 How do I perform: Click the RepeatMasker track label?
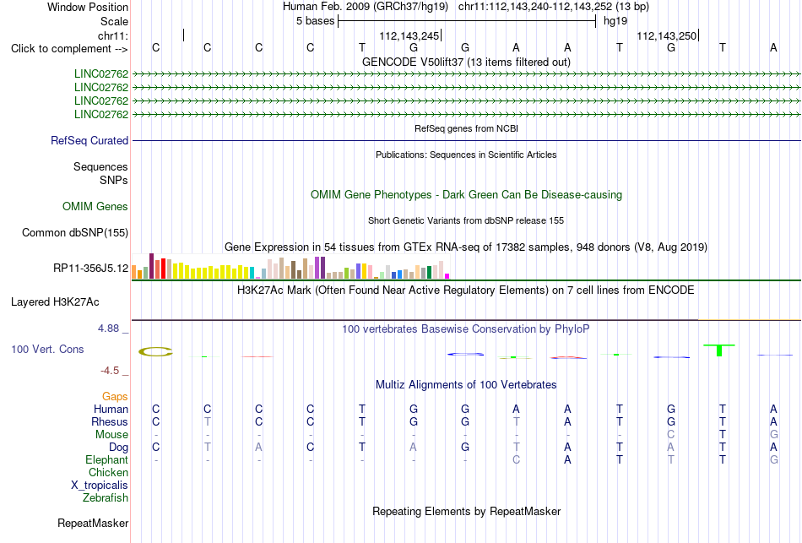pos(93,523)
